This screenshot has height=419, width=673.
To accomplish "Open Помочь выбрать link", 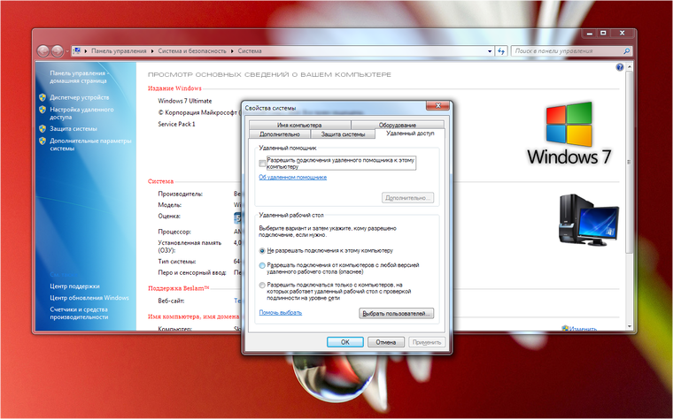I will 281,313.
